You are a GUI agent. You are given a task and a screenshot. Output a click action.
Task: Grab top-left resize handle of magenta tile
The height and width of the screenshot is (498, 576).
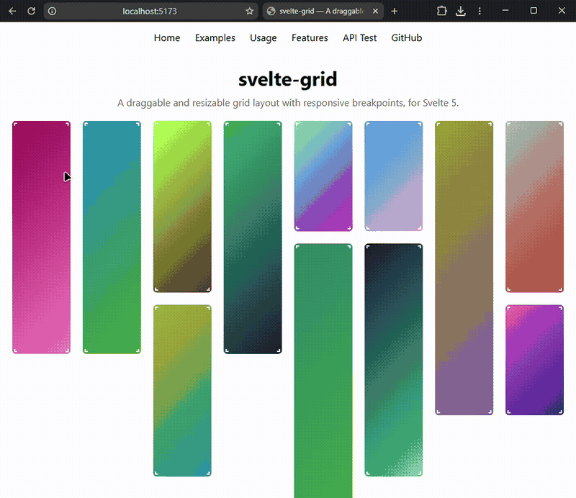15,124
